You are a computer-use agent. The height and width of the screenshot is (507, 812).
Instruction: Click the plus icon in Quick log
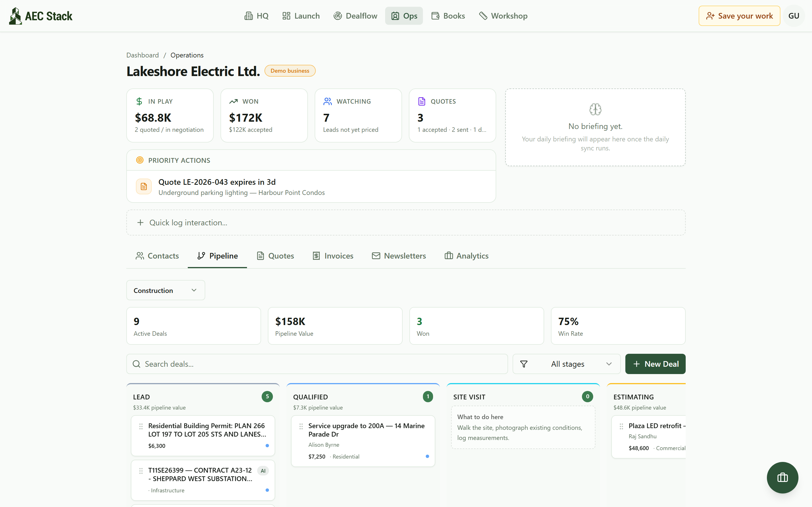pos(140,223)
